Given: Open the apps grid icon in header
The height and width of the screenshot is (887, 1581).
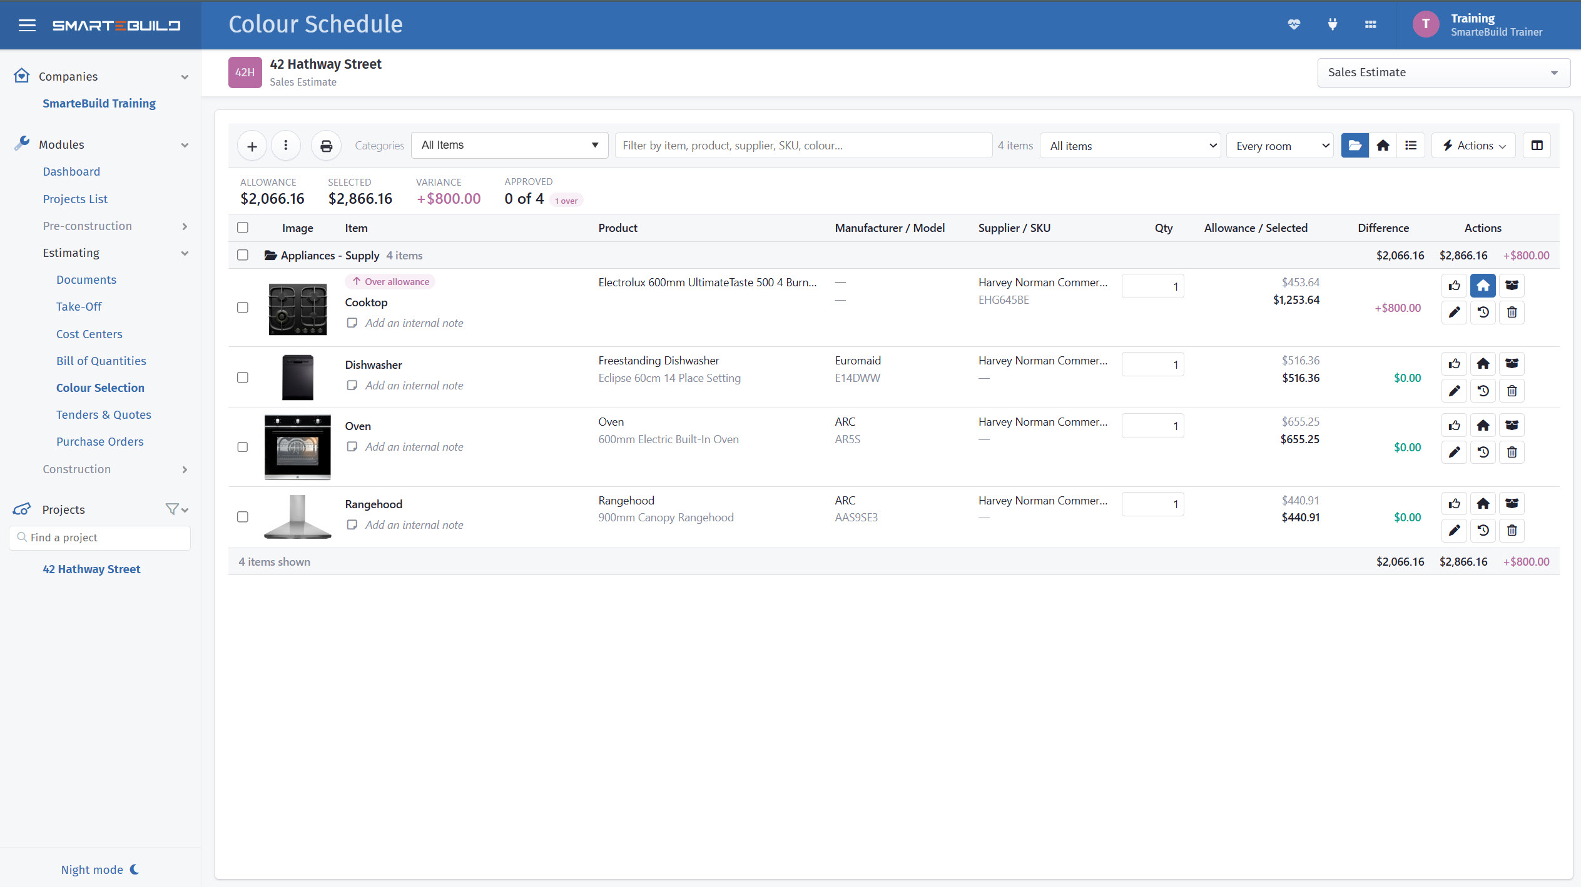Looking at the screenshot, I should coord(1371,24).
